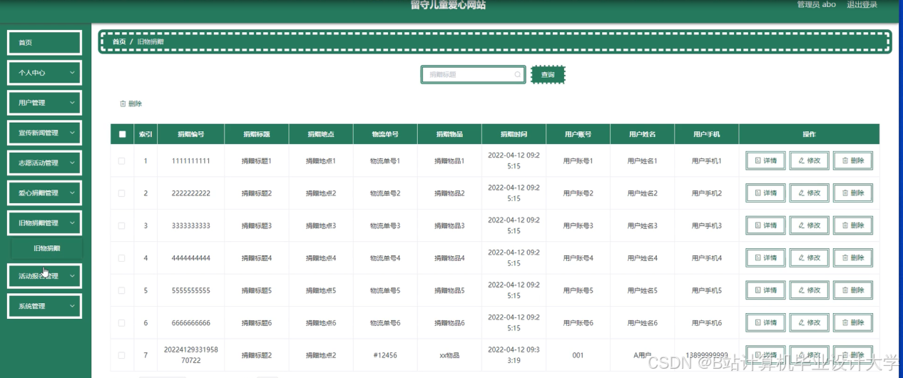Expand the 用户管理 sidebar menu
Viewport: 903px width, 378px height.
44,103
